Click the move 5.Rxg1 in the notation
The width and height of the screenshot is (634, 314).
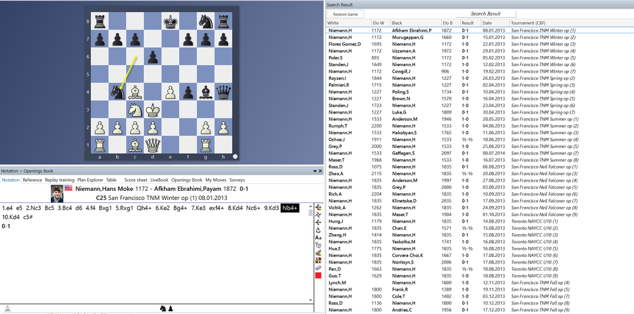click(126, 208)
